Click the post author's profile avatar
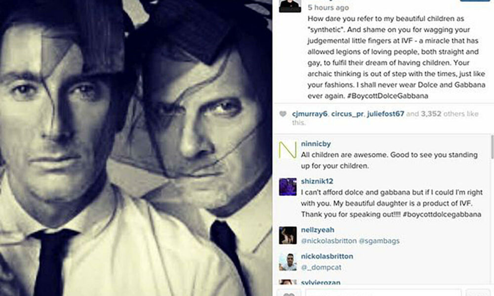Image resolution: width=494 pixels, height=296 pixels. pos(290,5)
